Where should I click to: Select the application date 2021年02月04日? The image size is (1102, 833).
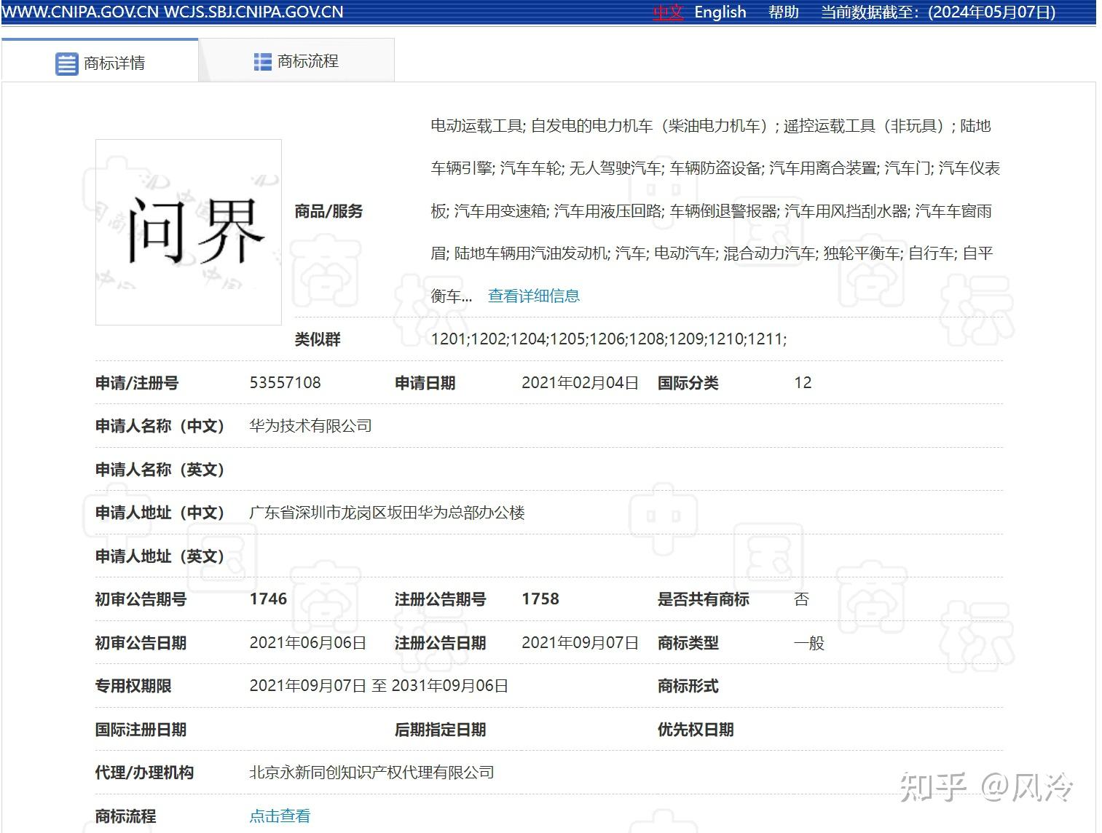(x=580, y=382)
